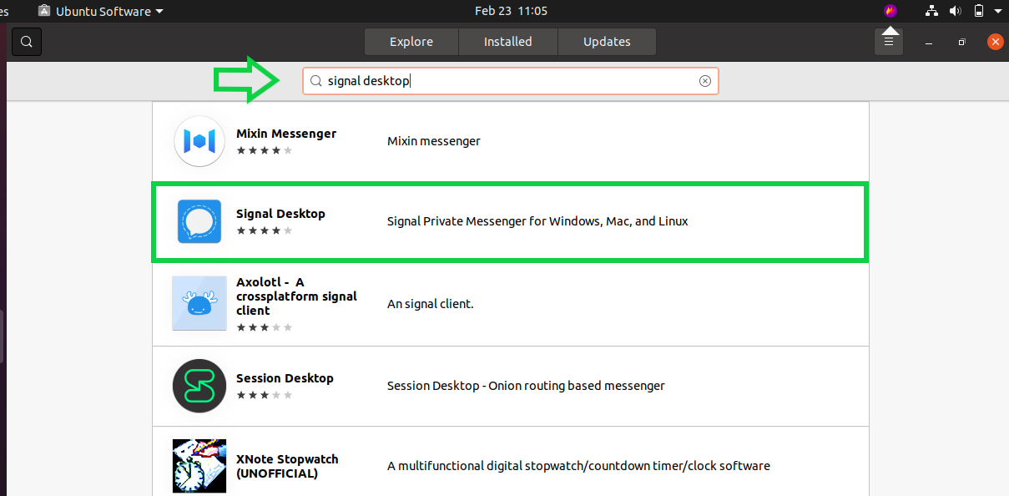The image size is (1009, 496).
Task: Switch to the Explore tab
Action: (411, 42)
